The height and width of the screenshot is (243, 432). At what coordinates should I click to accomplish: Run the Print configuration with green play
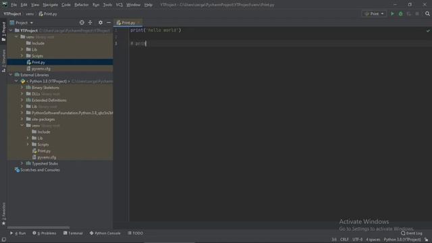tap(392, 13)
